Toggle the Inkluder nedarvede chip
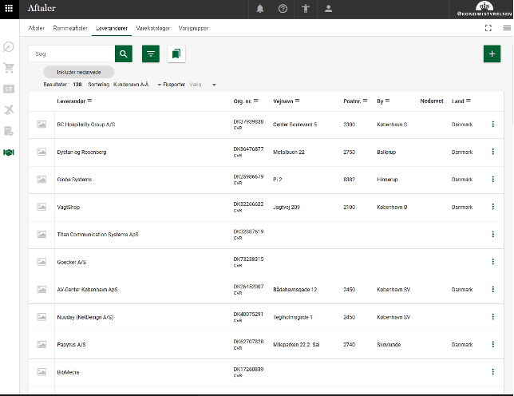 (79, 72)
